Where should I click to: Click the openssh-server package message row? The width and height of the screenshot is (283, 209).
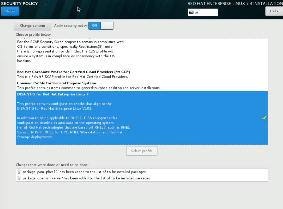(x=142, y=178)
